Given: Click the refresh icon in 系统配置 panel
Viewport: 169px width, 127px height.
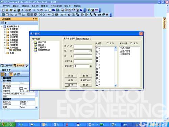Looking at the screenshot, I should coord(6,23).
